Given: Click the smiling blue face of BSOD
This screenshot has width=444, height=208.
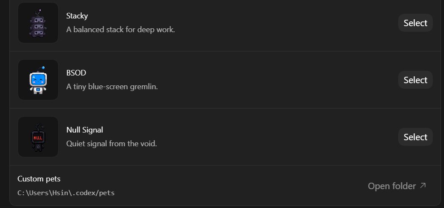Looking at the screenshot, I should coord(38,79).
